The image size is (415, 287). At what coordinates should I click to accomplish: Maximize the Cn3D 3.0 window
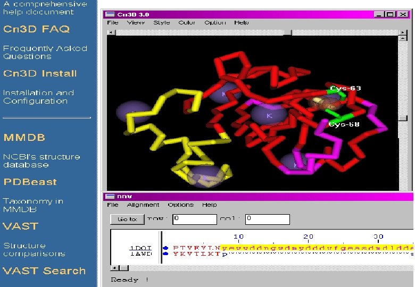click(391, 14)
